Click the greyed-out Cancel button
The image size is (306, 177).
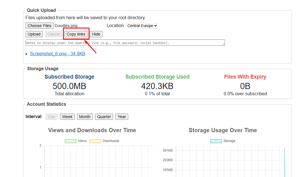pos(53,34)
